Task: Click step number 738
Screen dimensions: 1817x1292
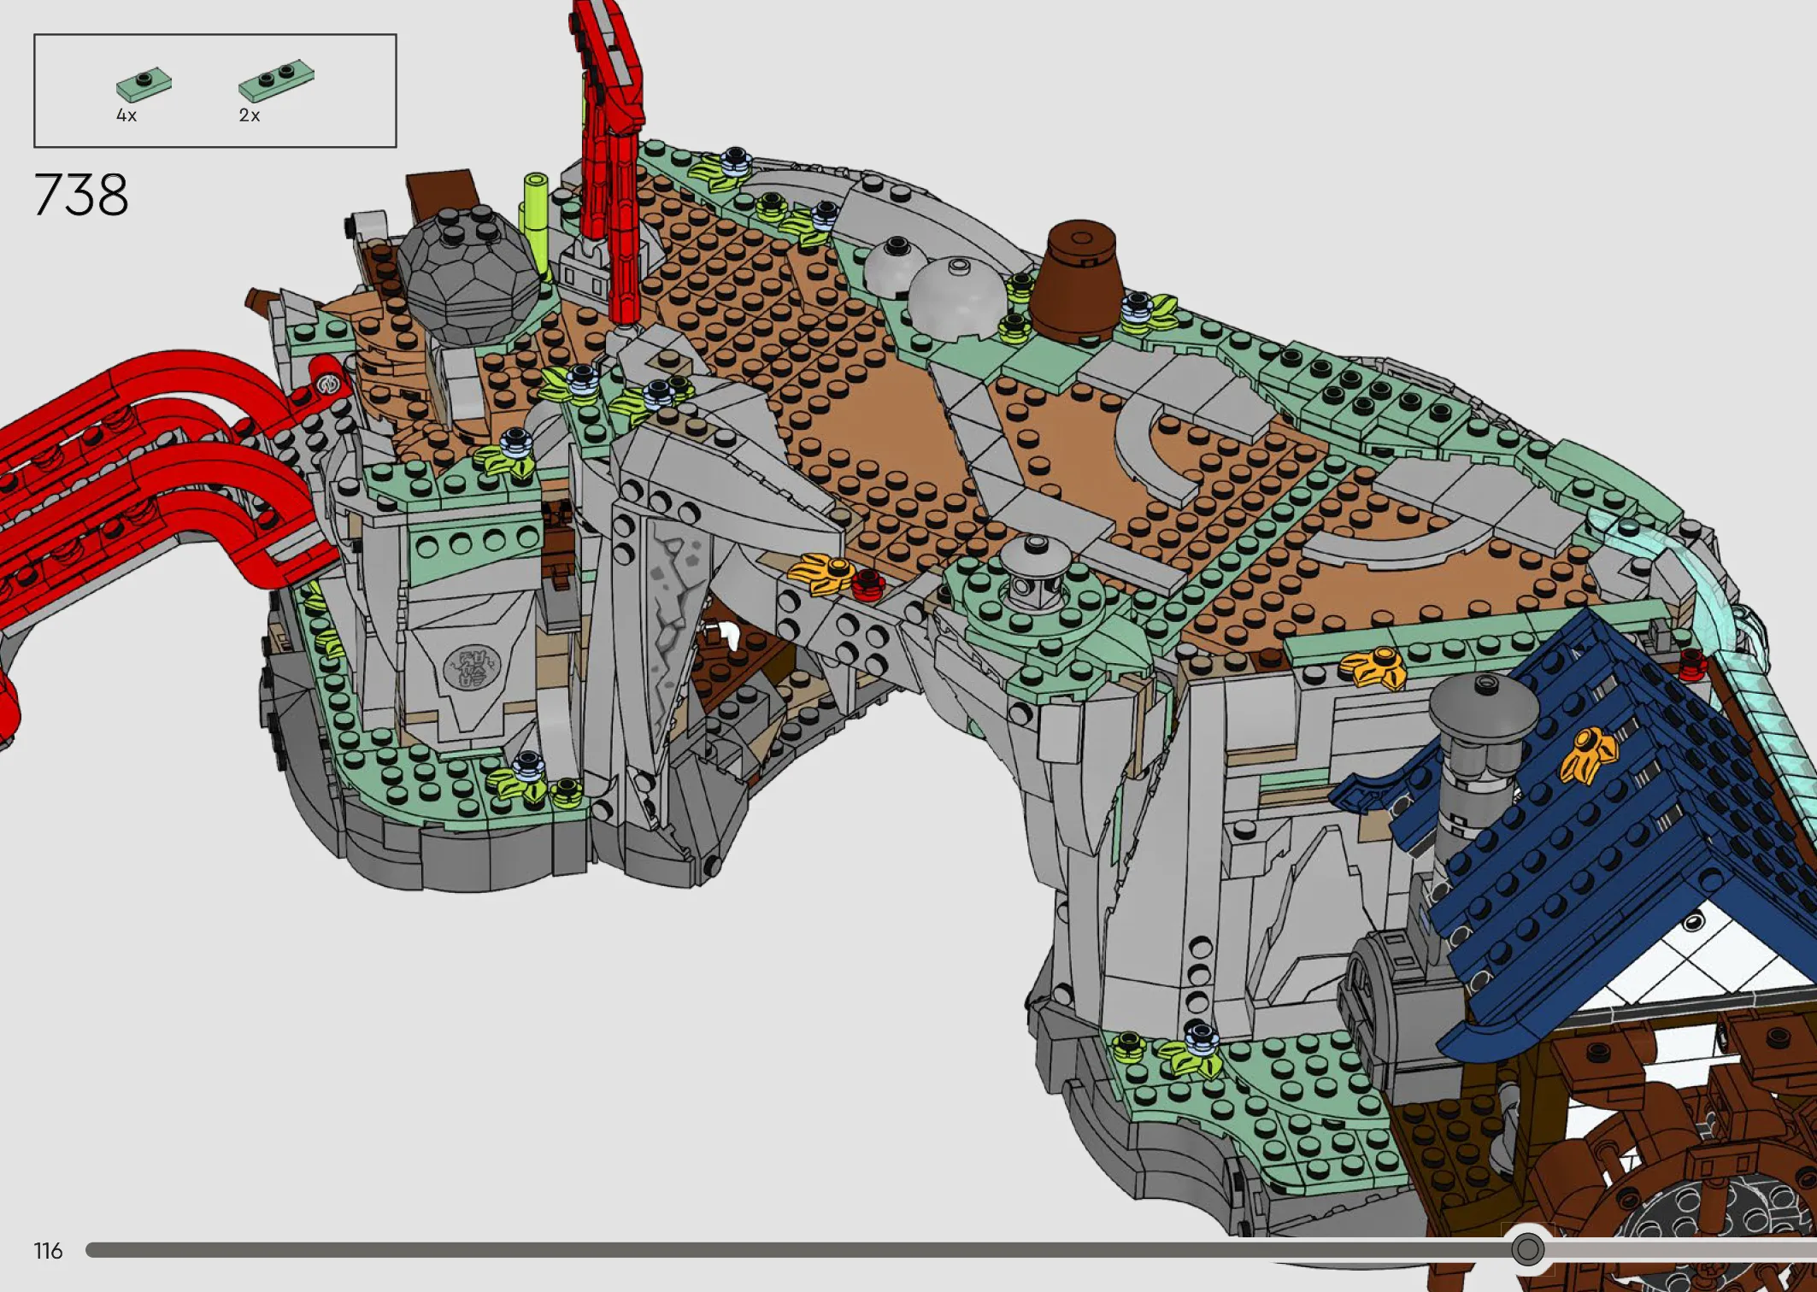Action: point(81,195)
